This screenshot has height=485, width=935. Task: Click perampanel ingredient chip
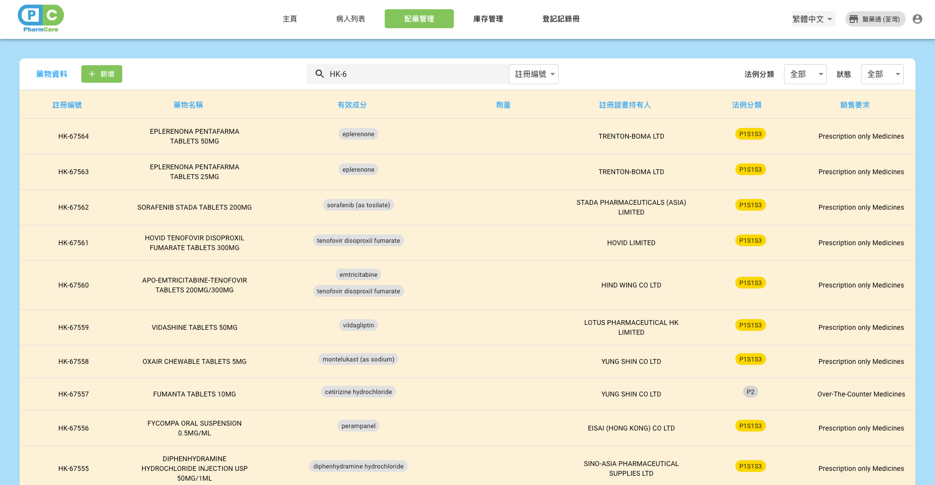[358, 426]
